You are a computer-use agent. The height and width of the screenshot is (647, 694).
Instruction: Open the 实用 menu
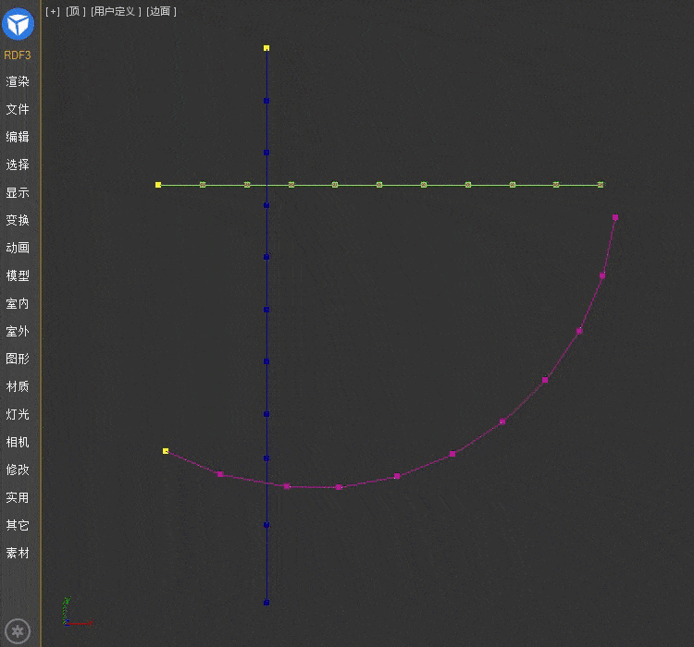(x=18, y=497)
